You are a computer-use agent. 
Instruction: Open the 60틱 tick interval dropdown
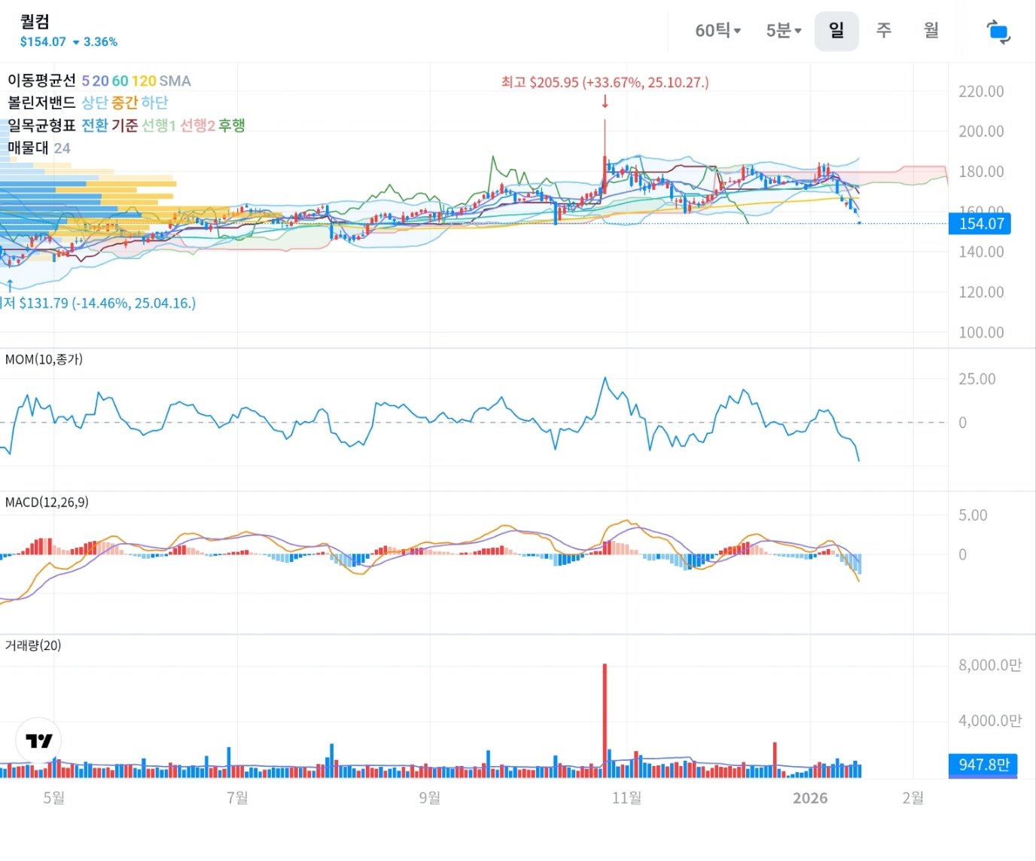click(718, 31)
